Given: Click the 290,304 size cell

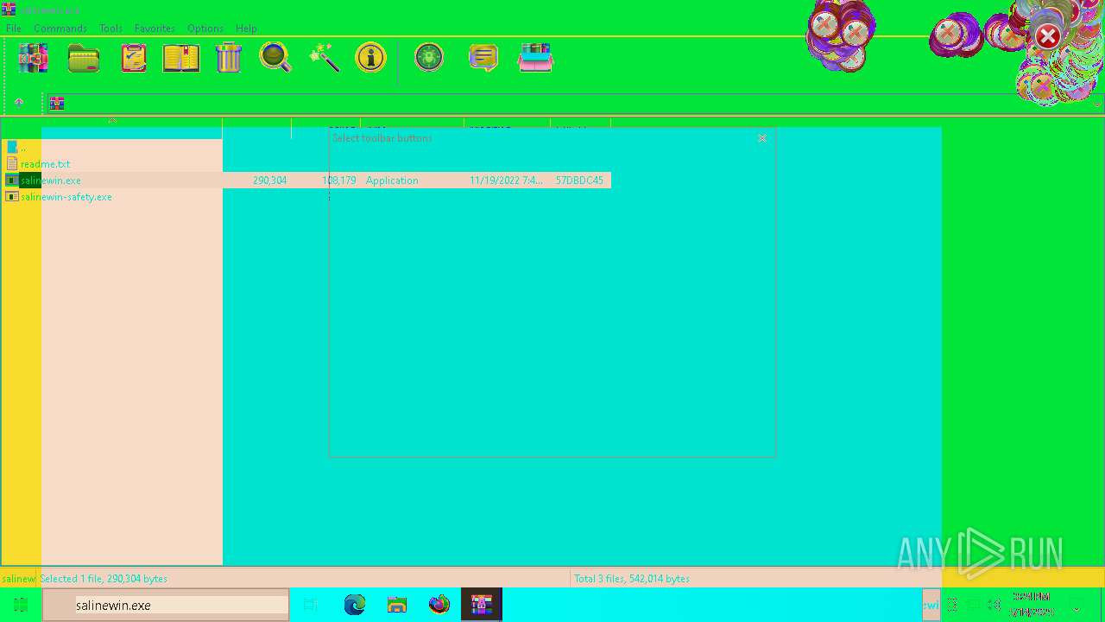Looking at the screenshot, I should 270,181.
